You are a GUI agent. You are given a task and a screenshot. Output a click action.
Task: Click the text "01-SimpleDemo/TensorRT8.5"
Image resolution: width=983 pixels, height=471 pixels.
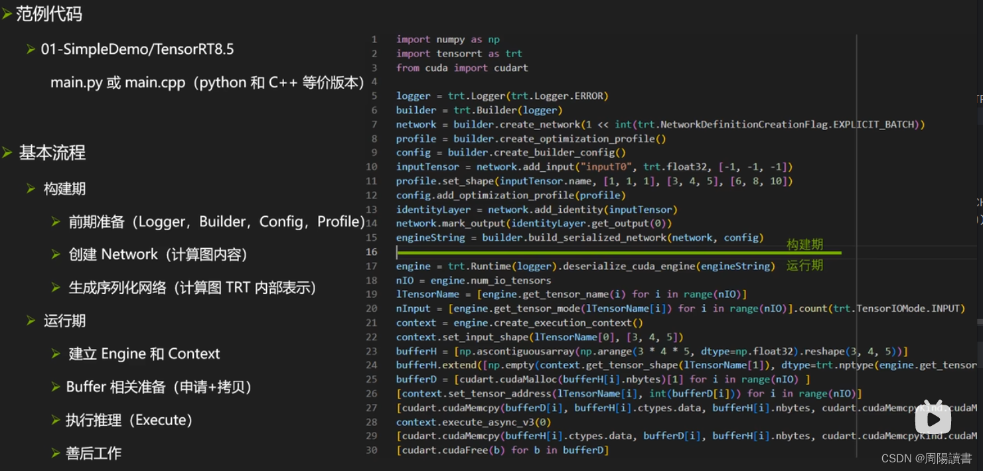(x=137, y=49)
